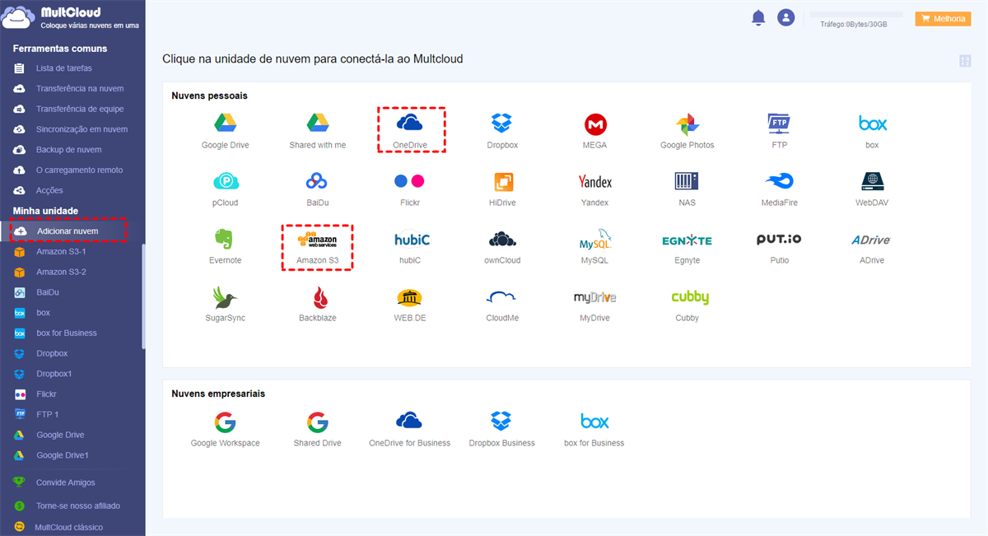Add the CloudMe drive

pyautogui.click(x=502, y=304)
